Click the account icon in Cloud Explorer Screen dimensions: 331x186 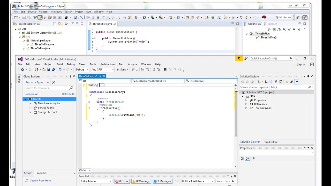(x=54, y=82)
